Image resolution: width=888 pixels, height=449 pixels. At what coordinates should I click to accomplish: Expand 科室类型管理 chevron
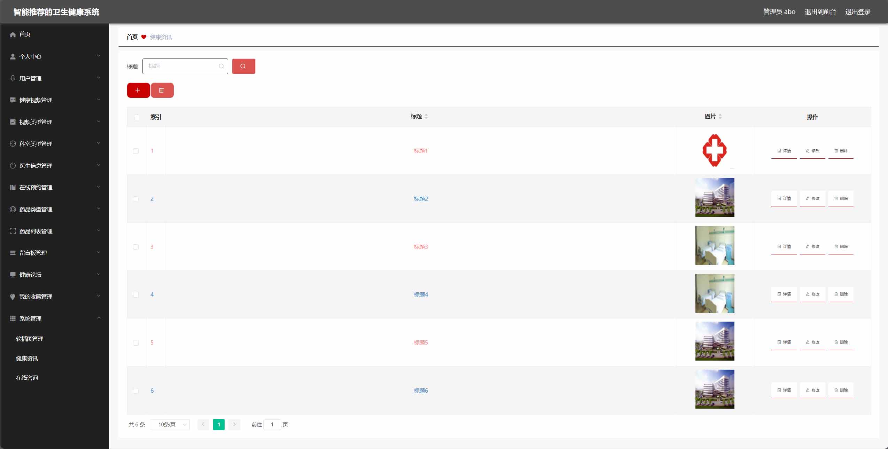(x=99, y=143)
